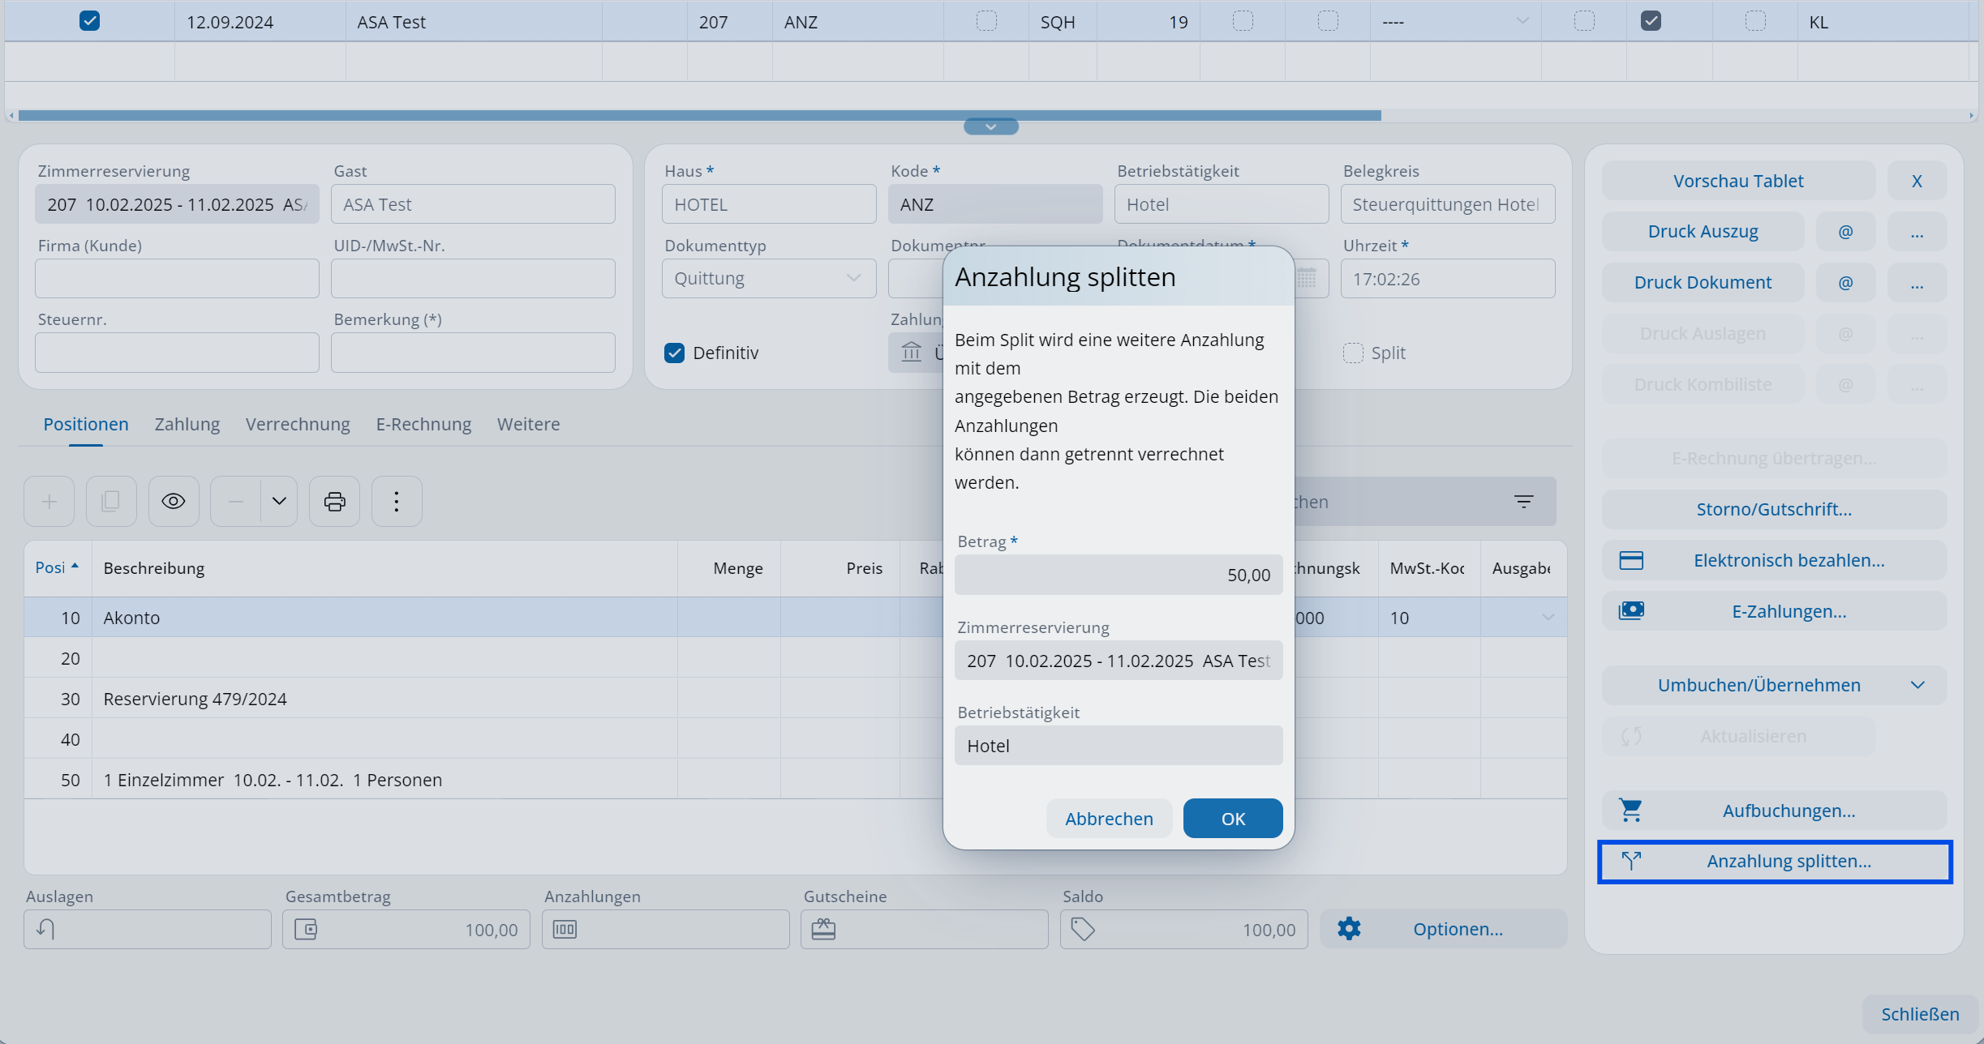Screen dimensions: 1984x1044
Task: Enable the Split checkbox
Action: pyautogui.click(x=1353, y=353)
